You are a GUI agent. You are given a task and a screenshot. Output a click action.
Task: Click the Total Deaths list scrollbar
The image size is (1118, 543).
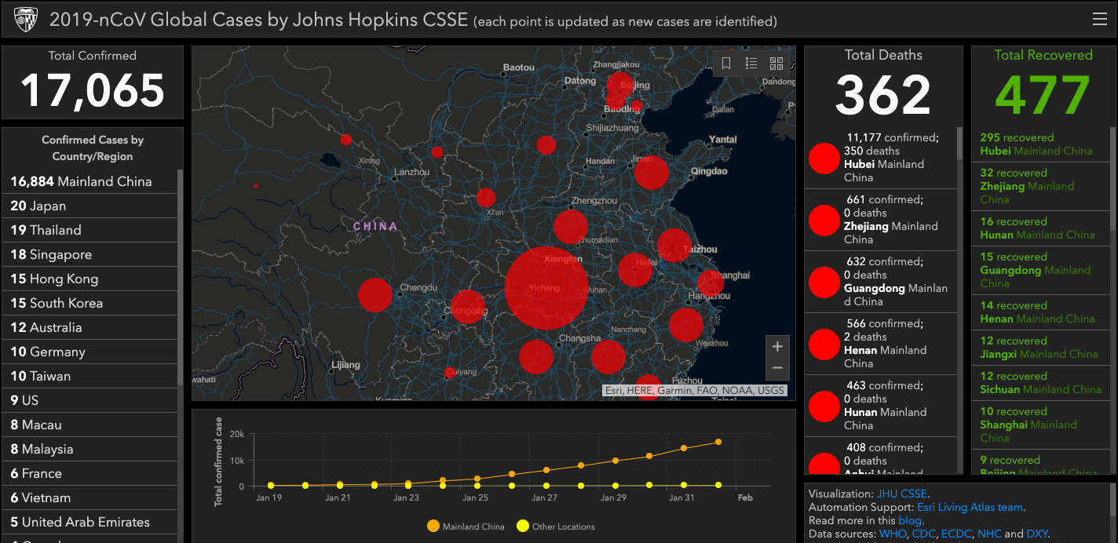point(959,144)
